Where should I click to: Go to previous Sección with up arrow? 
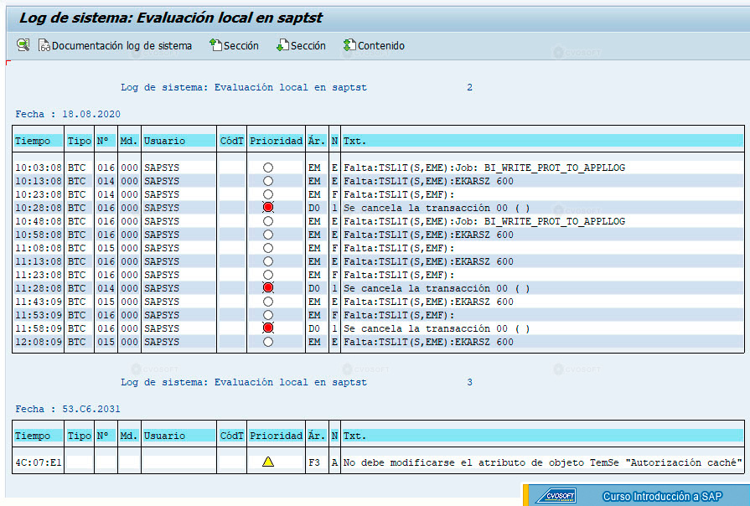234,45
